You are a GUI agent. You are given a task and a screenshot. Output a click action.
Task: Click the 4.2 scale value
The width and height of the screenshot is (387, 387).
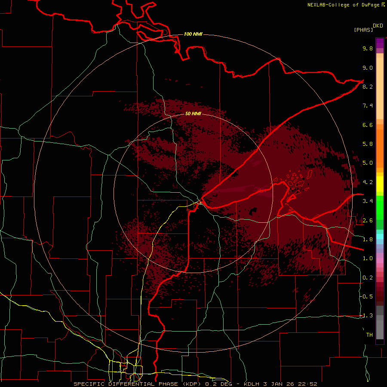click(x=368, y=182)
